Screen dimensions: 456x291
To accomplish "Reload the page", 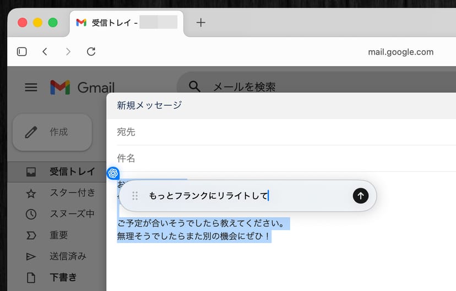I will click(x=91, y=52).
